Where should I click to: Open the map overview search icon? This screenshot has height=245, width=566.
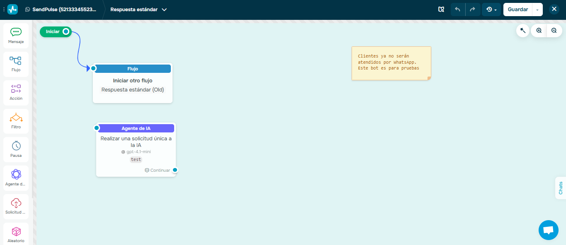(x=441, y=9)
